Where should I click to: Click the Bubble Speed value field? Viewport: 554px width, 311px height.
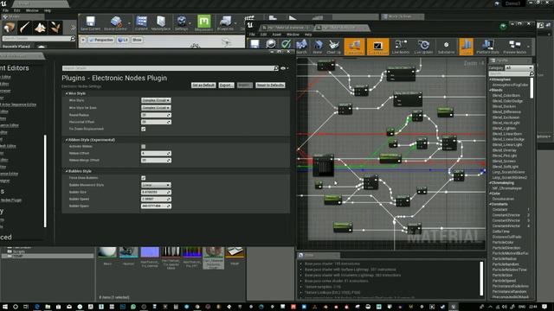156,200
